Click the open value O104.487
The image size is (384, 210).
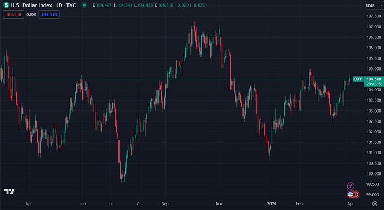point(102,5)
